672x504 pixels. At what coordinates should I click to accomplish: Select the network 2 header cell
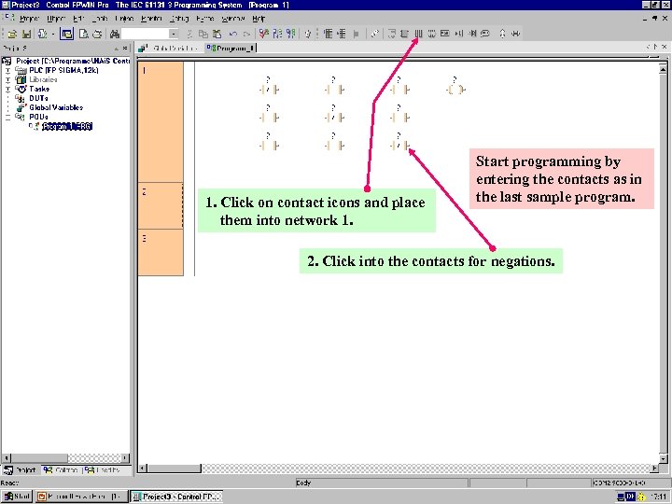[x=161, y=205]
